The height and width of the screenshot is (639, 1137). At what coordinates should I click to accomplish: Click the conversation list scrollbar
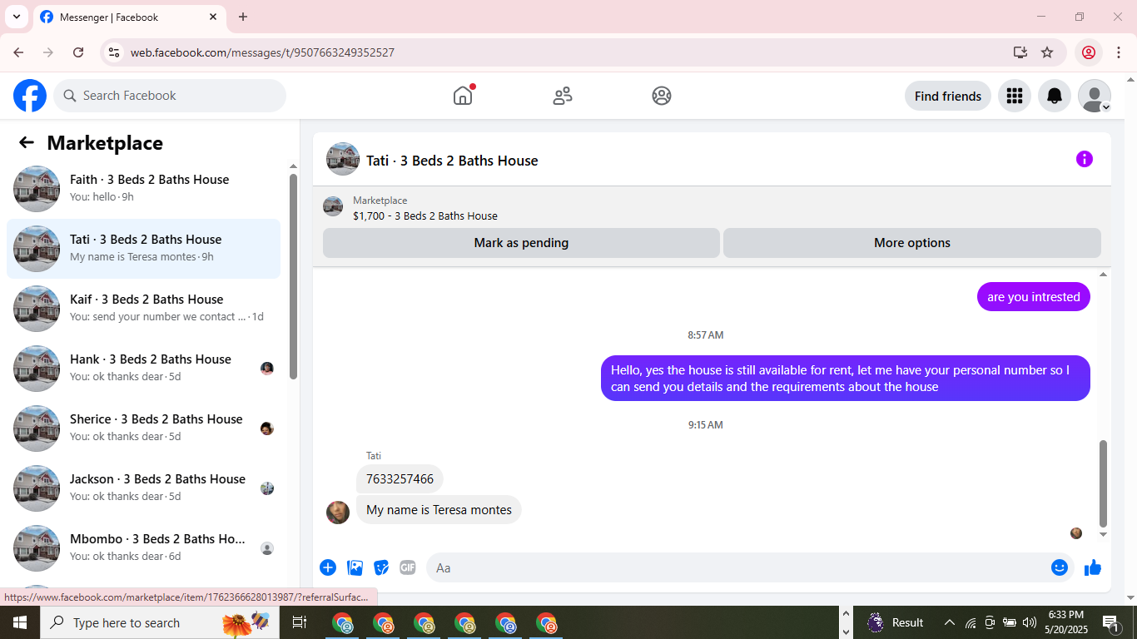tap(293, 276)
